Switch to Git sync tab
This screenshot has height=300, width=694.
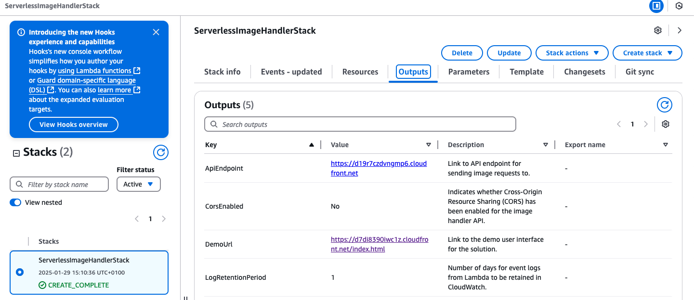click(x=640, y=72)
